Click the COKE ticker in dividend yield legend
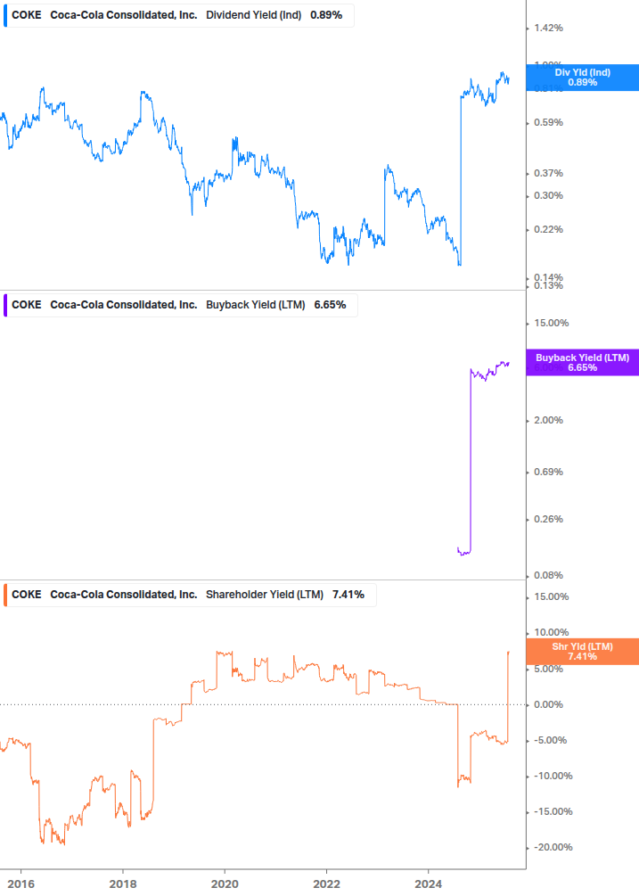639x896 pixels. [26, 15]
